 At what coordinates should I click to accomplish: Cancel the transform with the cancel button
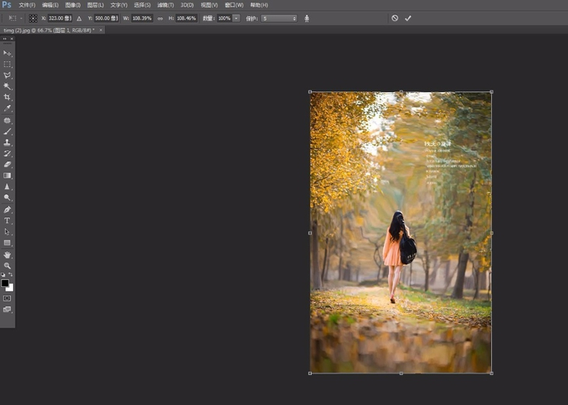[x=394, y=18]
